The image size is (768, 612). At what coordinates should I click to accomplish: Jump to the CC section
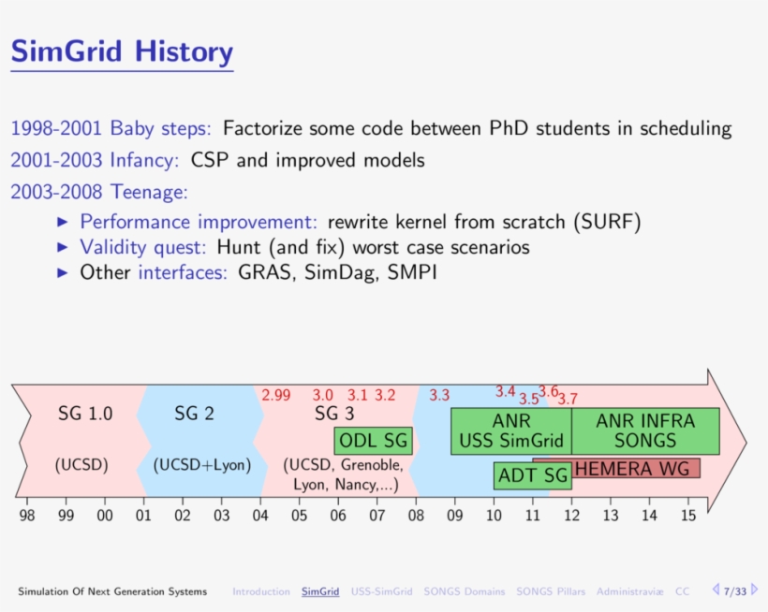click(x=682, y=591)
